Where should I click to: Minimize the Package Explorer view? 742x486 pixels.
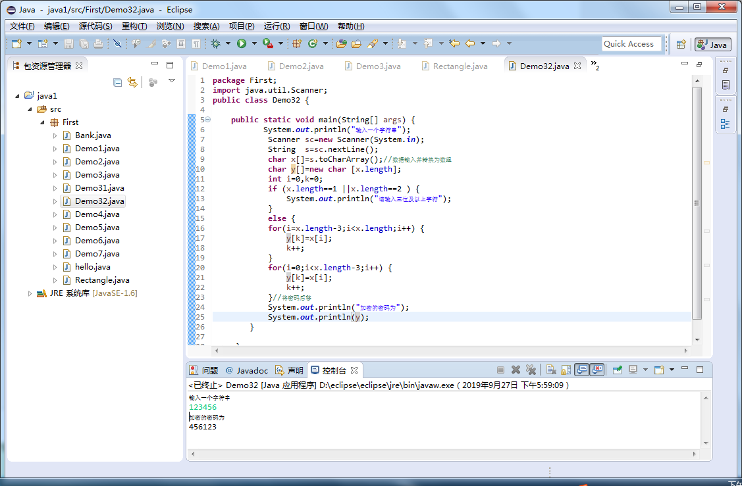click(155, 63)
